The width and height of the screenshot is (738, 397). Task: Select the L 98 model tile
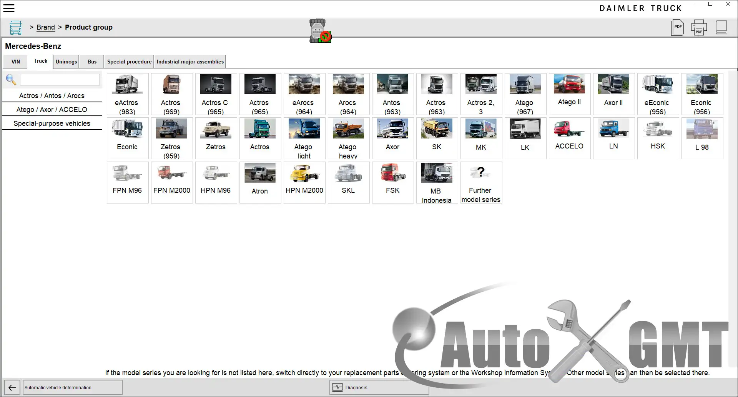tap(702, 138)
